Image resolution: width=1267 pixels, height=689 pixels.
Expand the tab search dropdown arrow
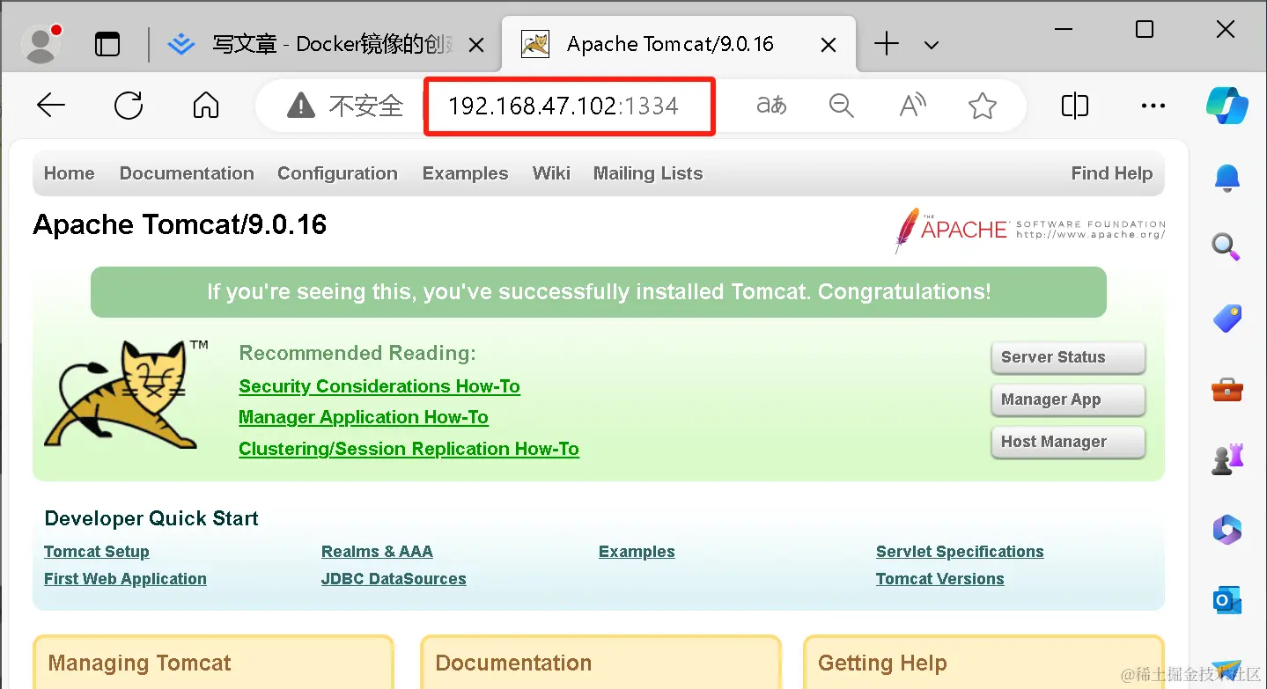tap(932, 45)
